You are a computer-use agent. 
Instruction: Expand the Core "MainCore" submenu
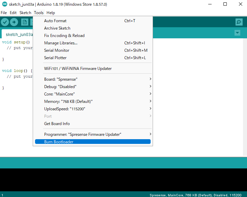(x=93, y=94)
